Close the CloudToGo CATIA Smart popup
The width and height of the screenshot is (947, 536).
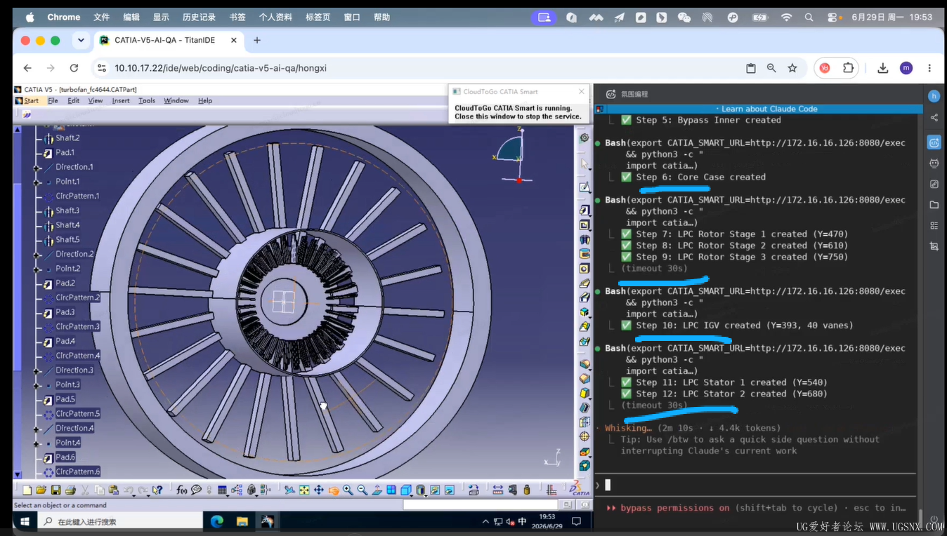pos(582,92)
